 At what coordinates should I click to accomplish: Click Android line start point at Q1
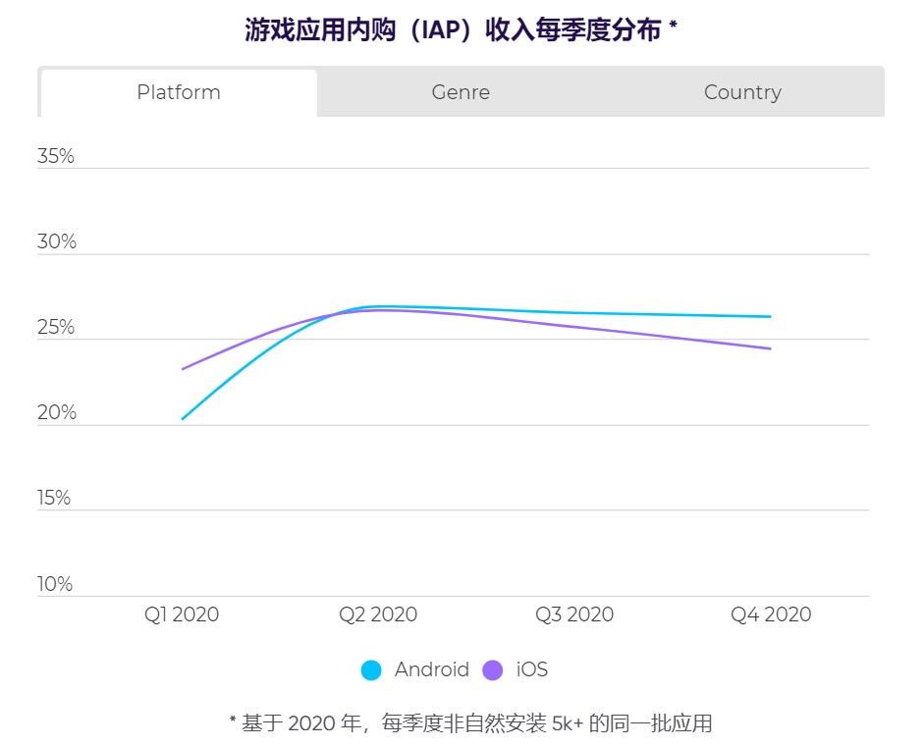183,419
